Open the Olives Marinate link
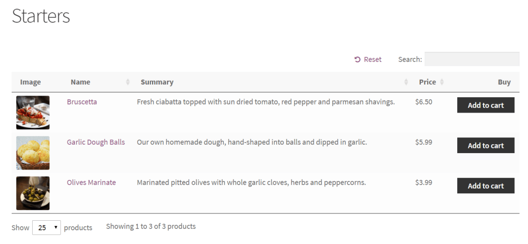Screen dimensions: 528x244 pos(91,183)
